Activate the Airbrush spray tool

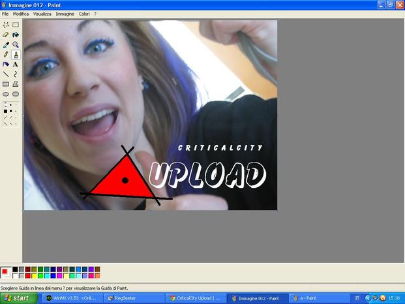point(6,65)
